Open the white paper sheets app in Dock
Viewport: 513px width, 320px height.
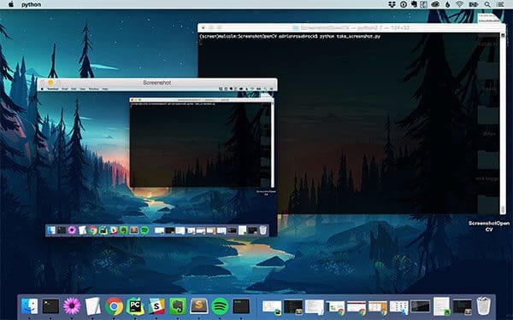pyautogui.click(x=92, y=306)
